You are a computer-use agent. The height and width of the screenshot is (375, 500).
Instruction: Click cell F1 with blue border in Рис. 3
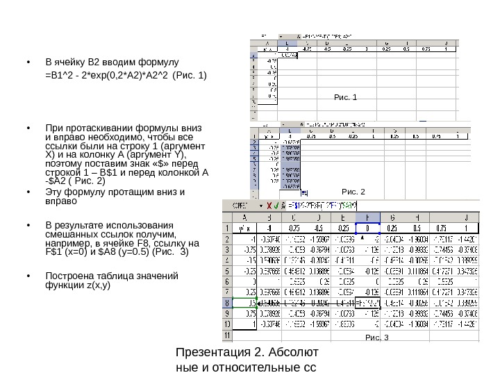click(x=367, y=228)
